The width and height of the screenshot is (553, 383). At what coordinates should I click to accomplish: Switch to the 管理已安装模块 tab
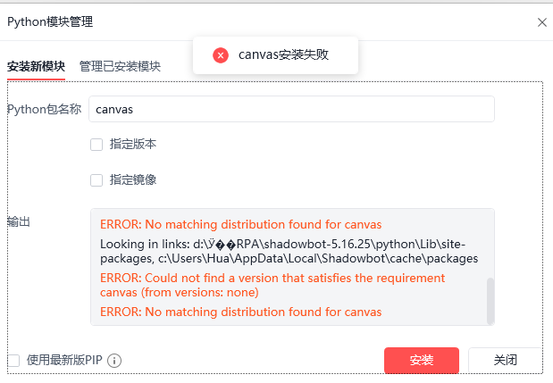pos(120,66)
